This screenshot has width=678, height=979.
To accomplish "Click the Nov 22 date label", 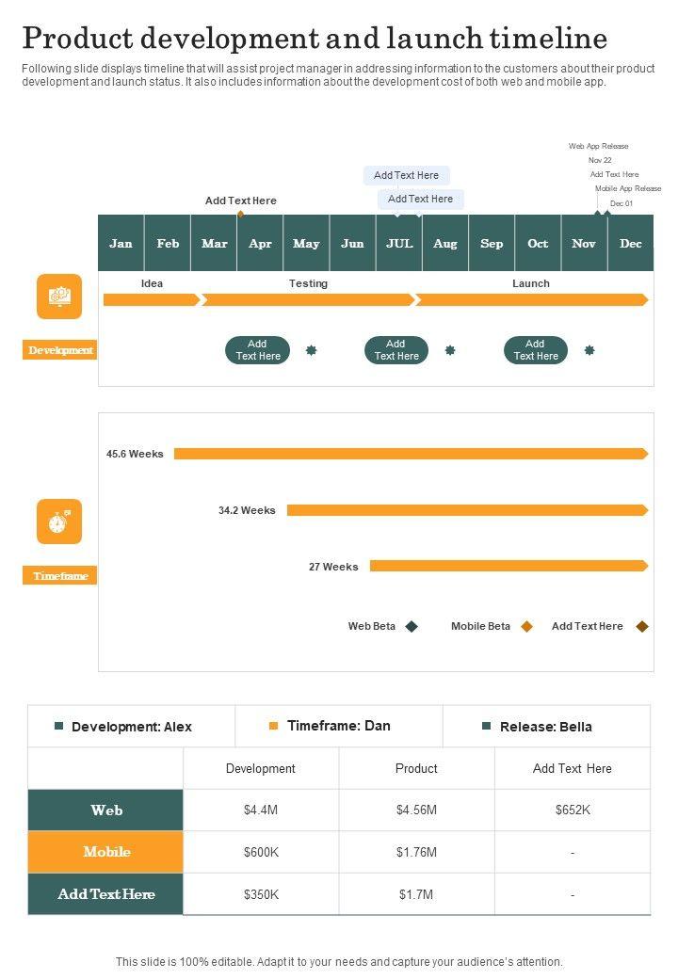I will click(600, 160).
